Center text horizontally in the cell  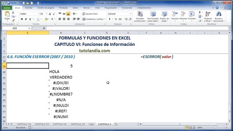[x=64, y=19]
